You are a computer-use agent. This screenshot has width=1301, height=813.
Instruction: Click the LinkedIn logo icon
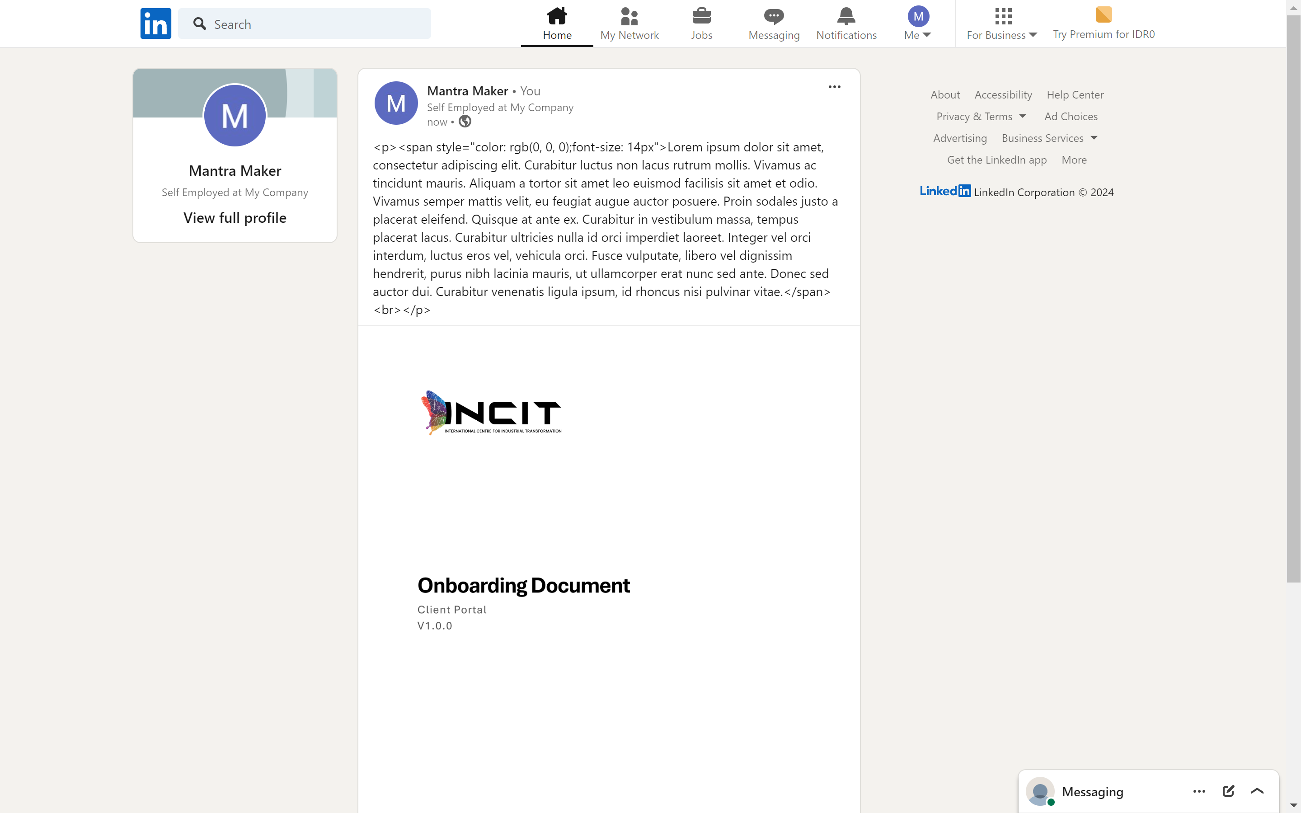point(155,23)
